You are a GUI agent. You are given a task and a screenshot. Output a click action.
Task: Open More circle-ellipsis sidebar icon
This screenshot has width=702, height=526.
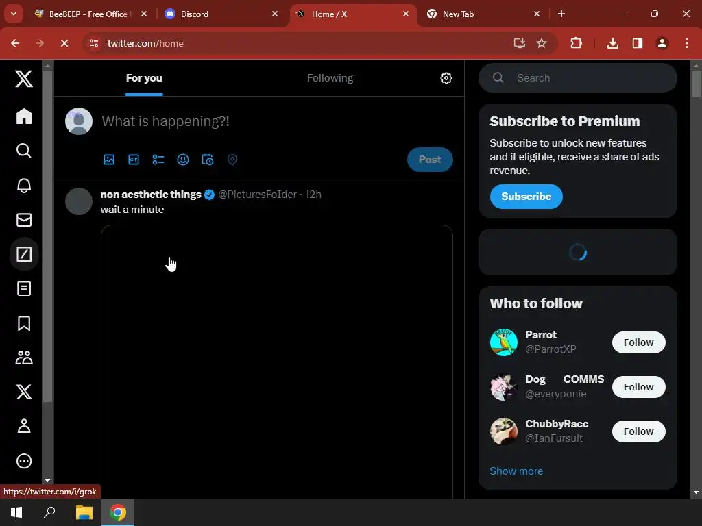point(24,461)
